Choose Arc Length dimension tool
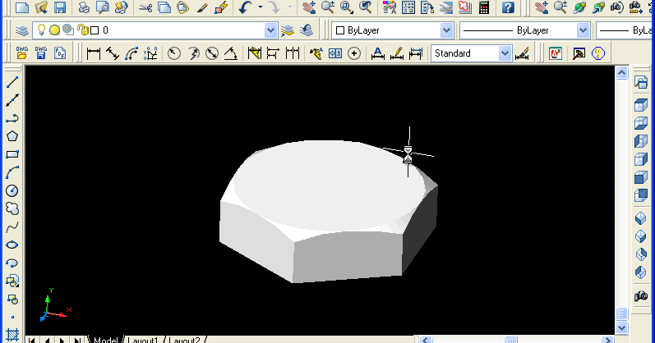 point(131,53)
